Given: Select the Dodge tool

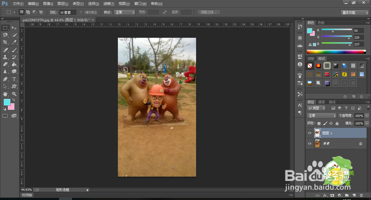Looking at the screenshot, I should [14, 71].
